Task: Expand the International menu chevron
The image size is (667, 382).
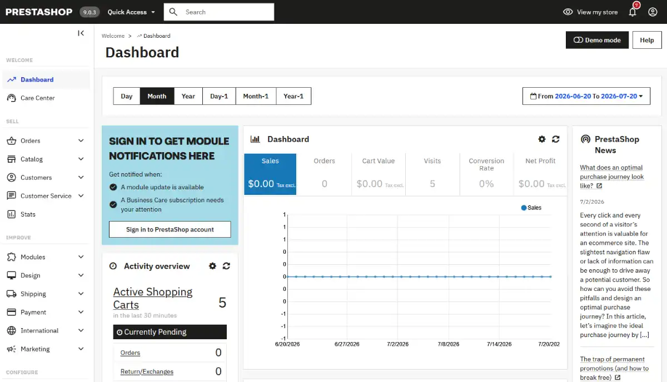Action: pyautogui.click(x=81, y=330)
